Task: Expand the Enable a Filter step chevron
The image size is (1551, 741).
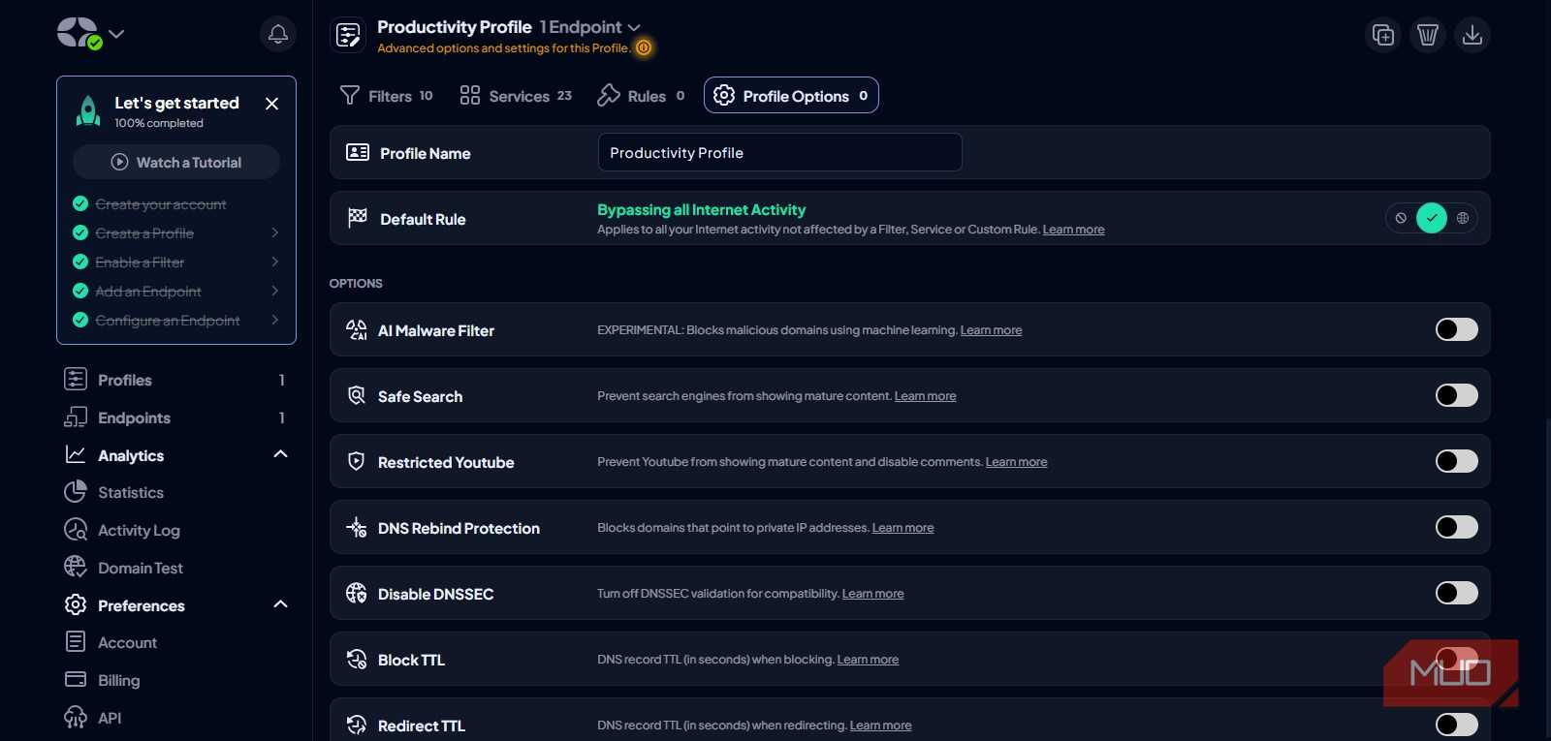Action: [x=275, y=262]
